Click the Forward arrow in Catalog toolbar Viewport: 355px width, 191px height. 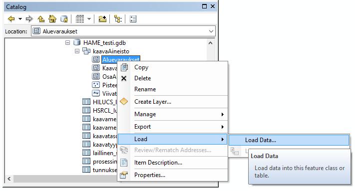29,19
